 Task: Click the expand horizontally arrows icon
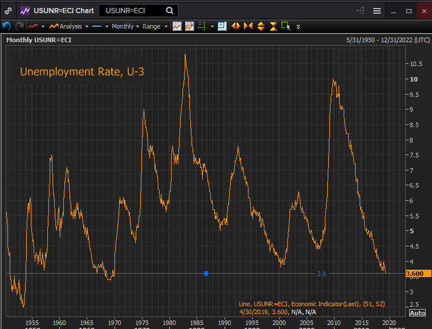pyautogui.click(x=235, y=26)
